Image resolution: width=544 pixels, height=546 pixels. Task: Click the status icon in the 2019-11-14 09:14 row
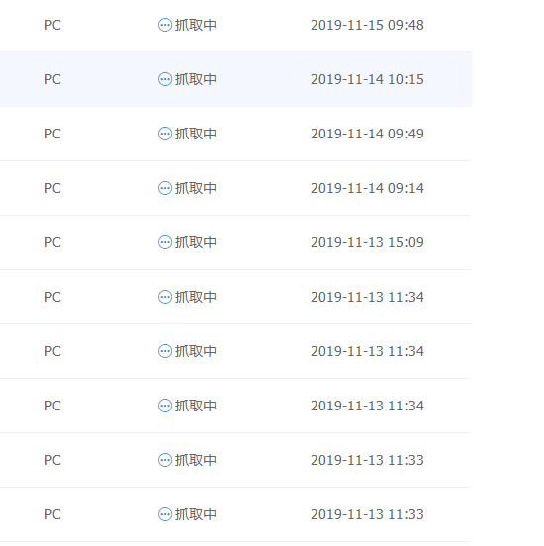tap(165, 188)
